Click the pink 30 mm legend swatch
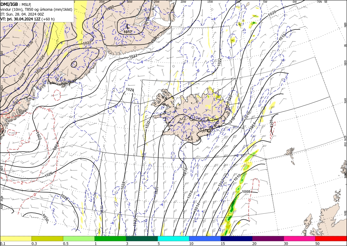 [x=300, y=238]
